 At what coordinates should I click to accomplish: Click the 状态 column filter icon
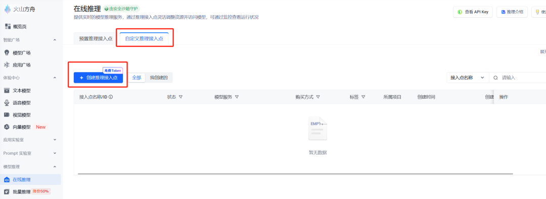point(180,97)
